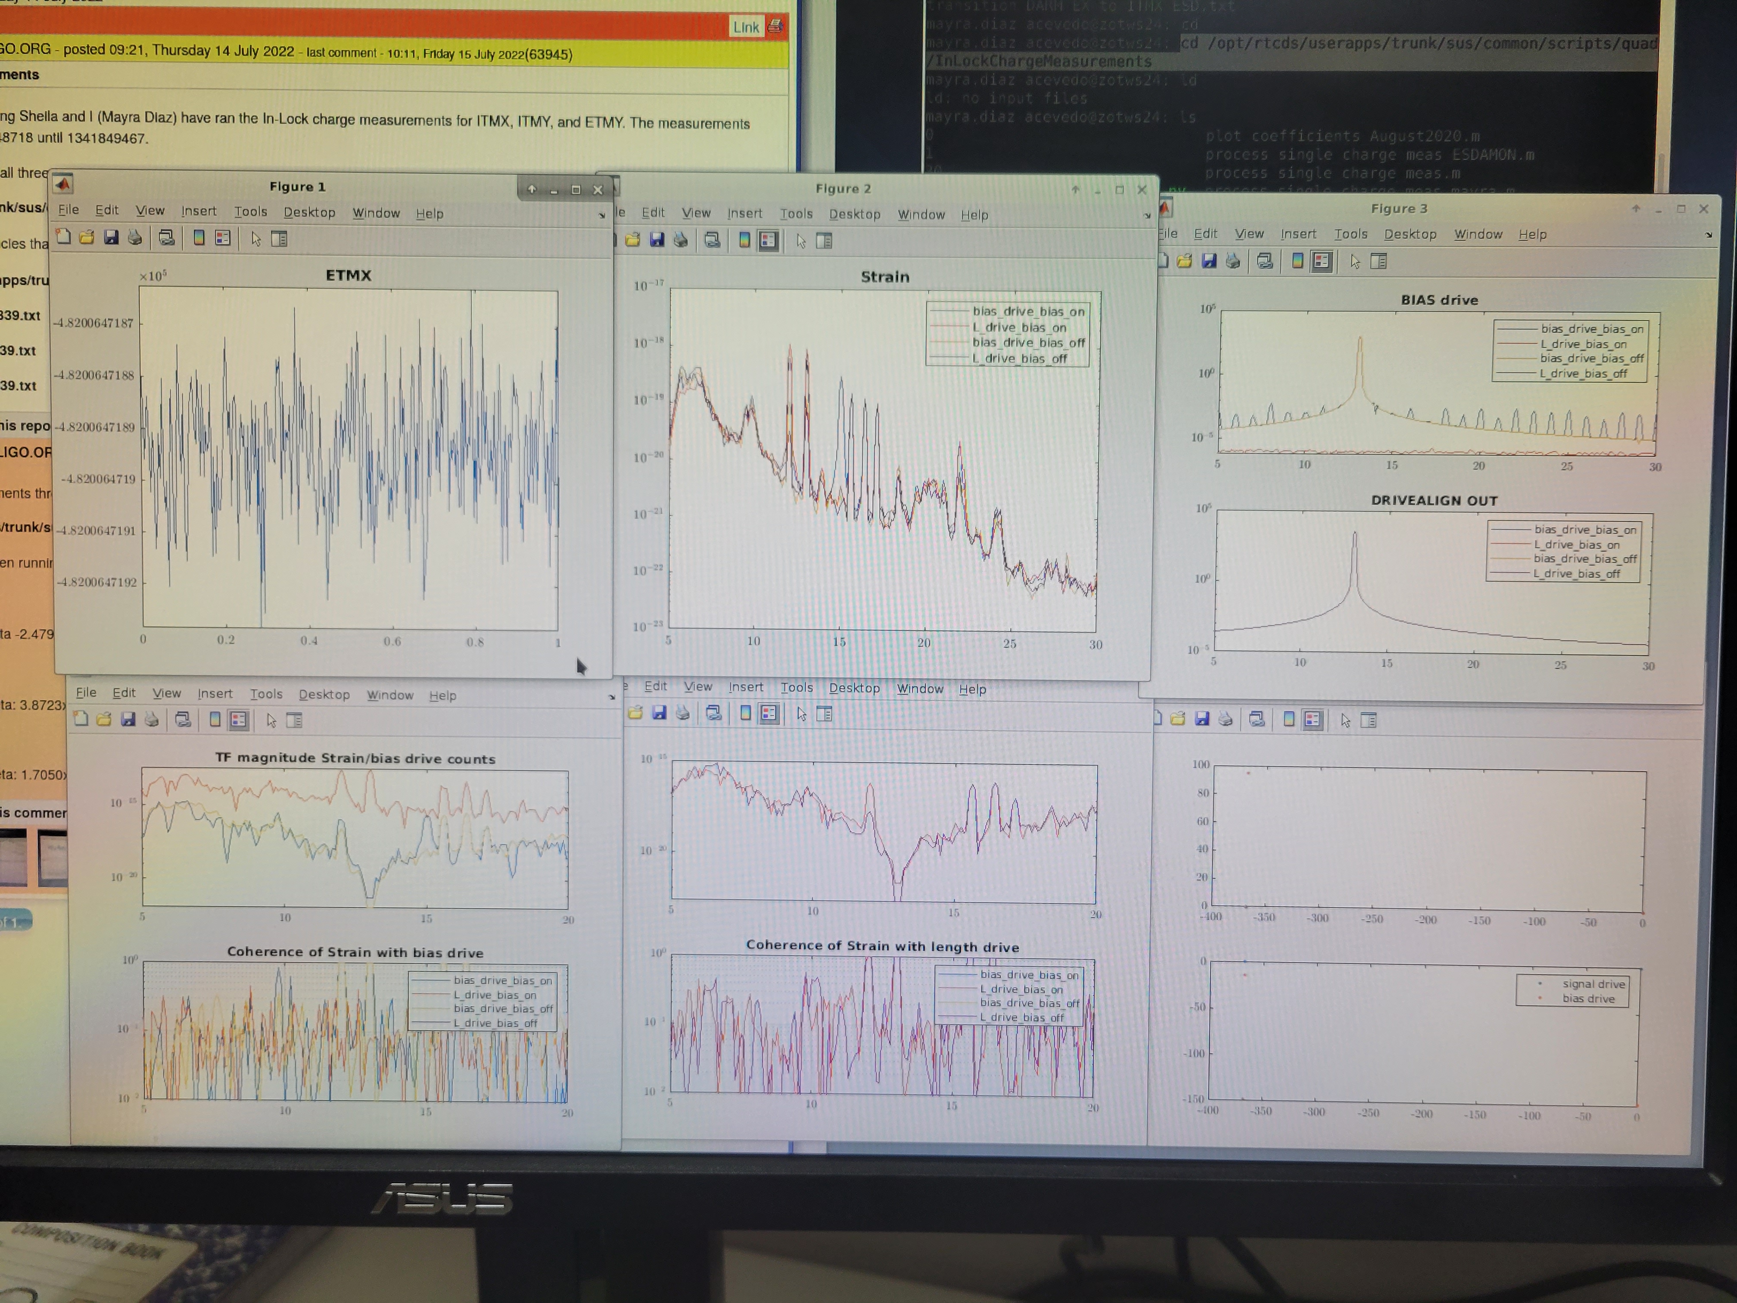Open View menu in TF magnitude figure
1737x1303 pixels.
pyautogui.click(x=166, y=693)
